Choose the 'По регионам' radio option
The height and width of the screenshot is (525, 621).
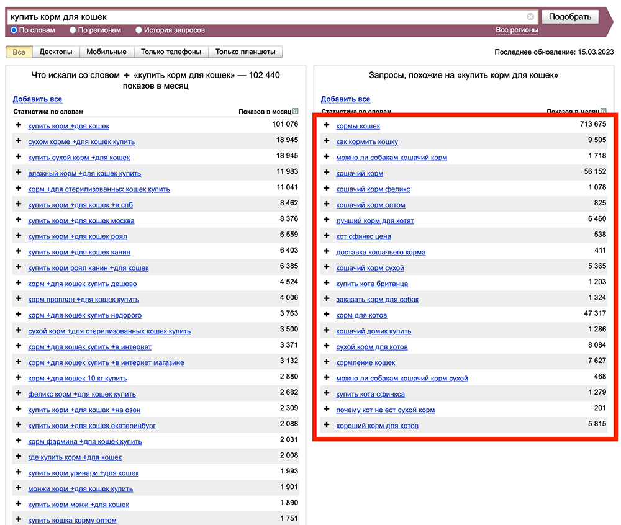(73, 30)
